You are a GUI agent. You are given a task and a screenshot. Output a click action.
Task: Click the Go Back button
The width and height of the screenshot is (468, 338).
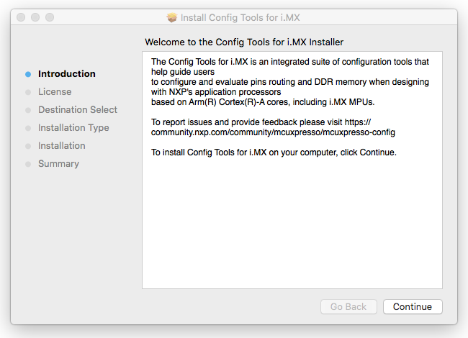point(348,306)
